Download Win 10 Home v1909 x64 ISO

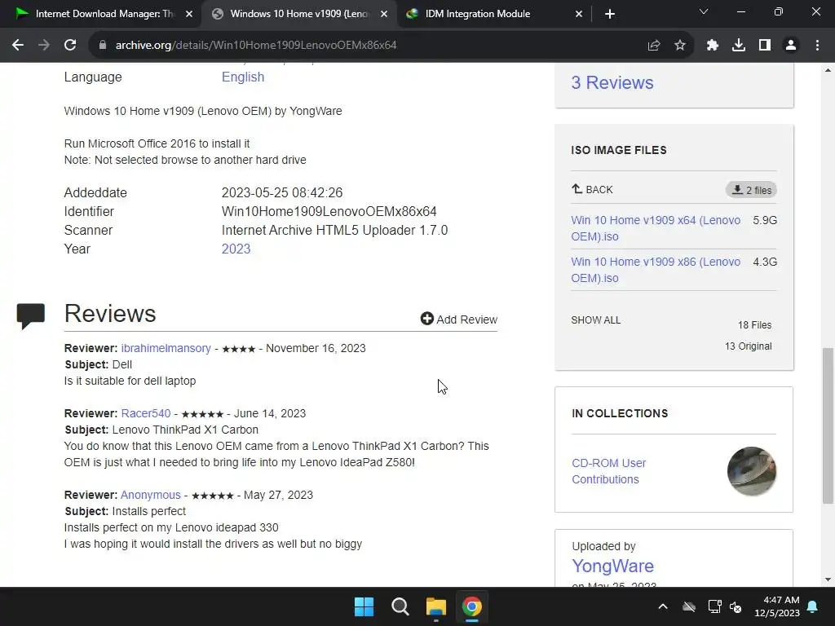tap(656, 228)
